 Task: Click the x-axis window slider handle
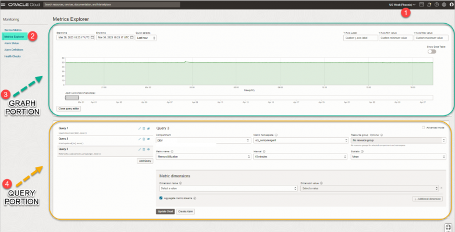click(x=72, y=98)
